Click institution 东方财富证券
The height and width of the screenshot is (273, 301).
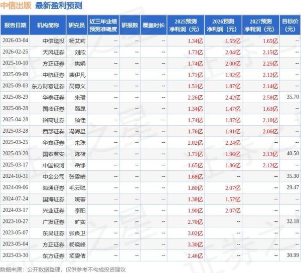[48, 86]
